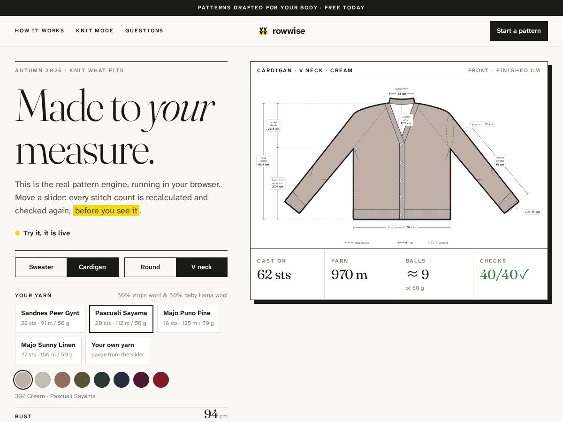Select the dark forest green swatch
Screen dimensions: 563x422
pos(102,380)
